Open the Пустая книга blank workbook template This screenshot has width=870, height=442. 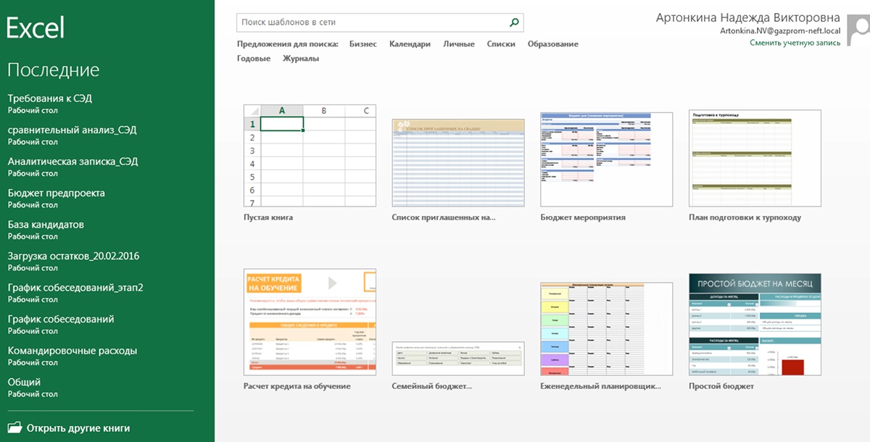tap(310, 156)
